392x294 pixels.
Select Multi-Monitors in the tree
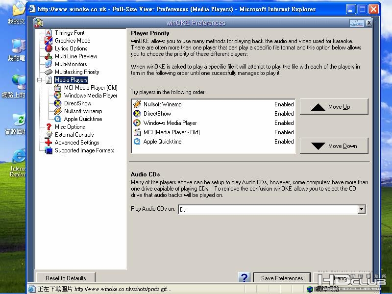pyautogui.click(x=71, y=64)
